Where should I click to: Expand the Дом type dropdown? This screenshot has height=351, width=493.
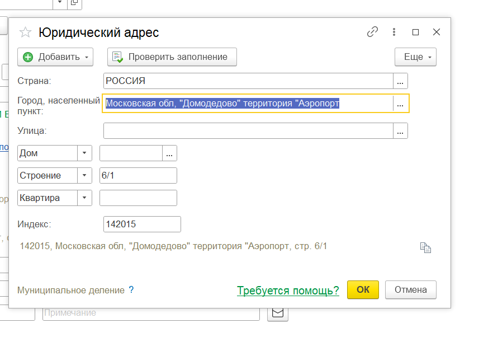[x=84, y=153]
